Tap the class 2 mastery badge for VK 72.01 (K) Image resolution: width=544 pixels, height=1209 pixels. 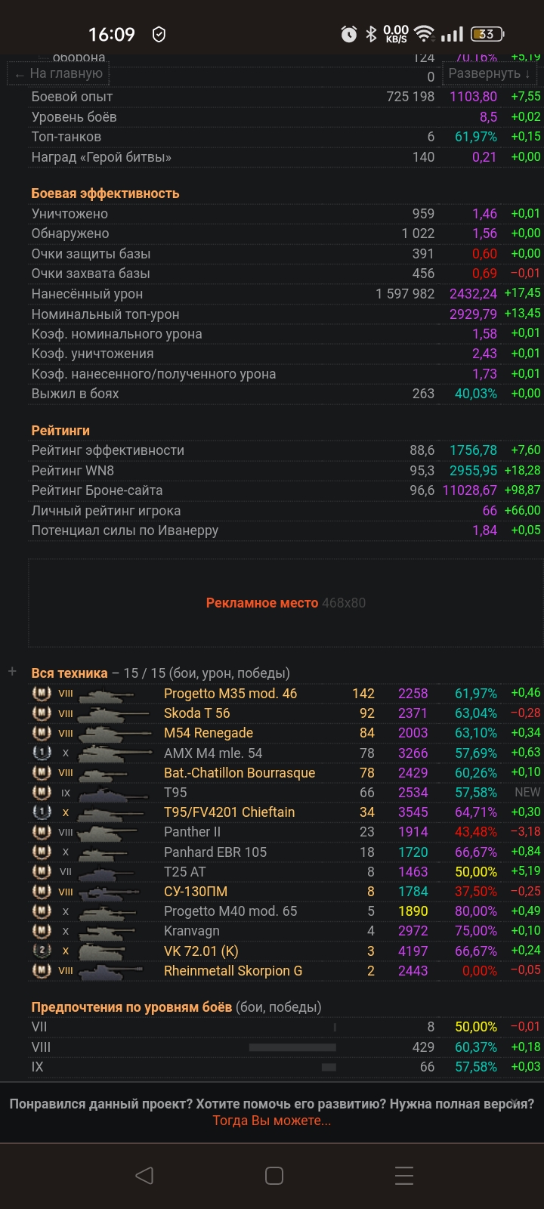tap(42, 951)
